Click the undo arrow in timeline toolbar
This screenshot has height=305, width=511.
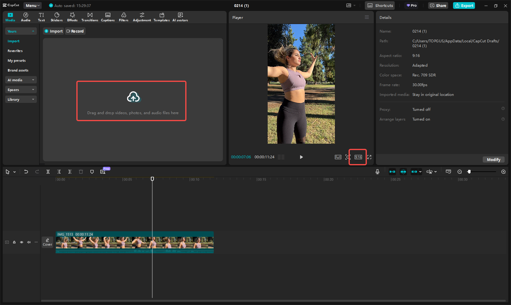click(26, 172)
